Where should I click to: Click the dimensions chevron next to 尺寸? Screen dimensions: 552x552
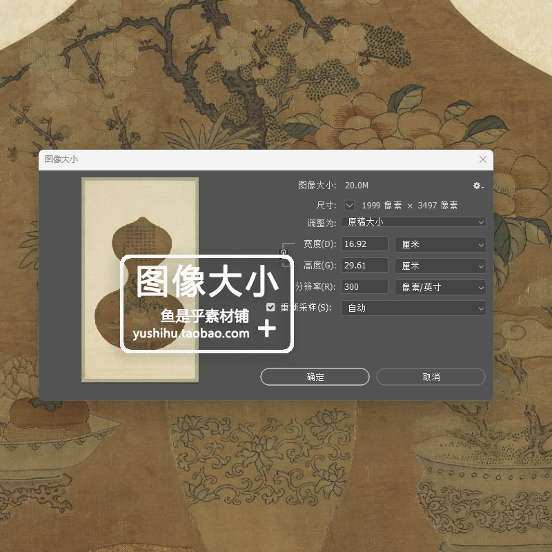coord(350,204)
